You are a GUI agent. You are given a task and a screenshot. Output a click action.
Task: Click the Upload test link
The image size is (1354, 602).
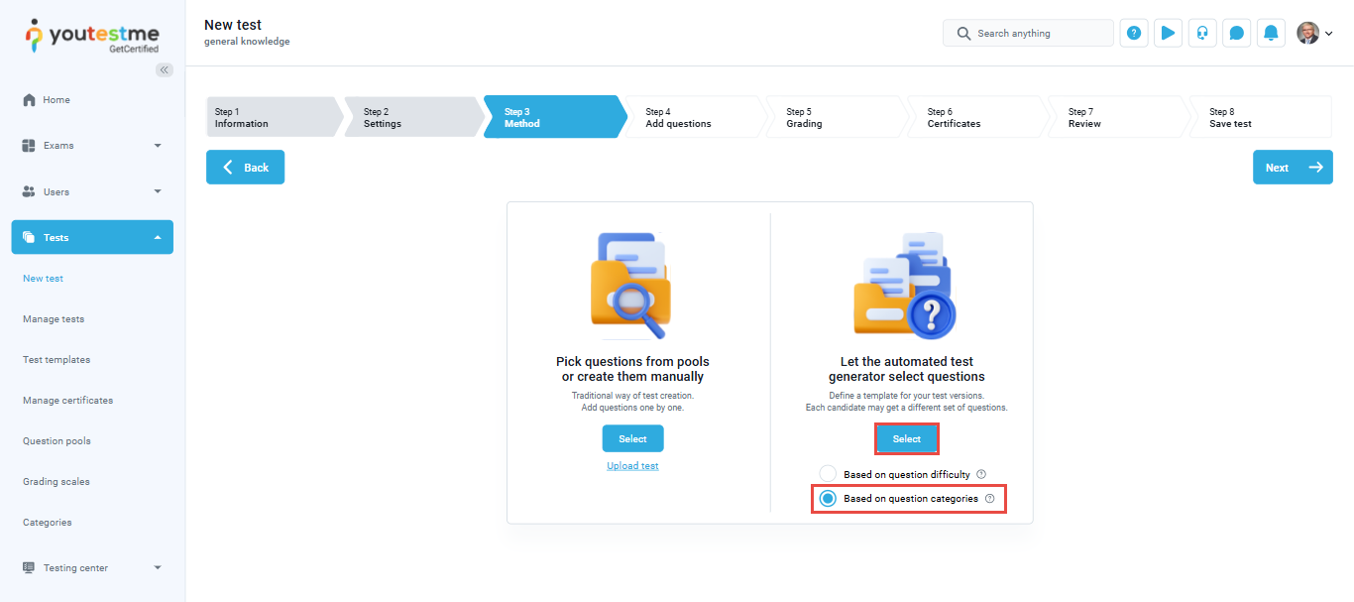click(x=632, y=466)
